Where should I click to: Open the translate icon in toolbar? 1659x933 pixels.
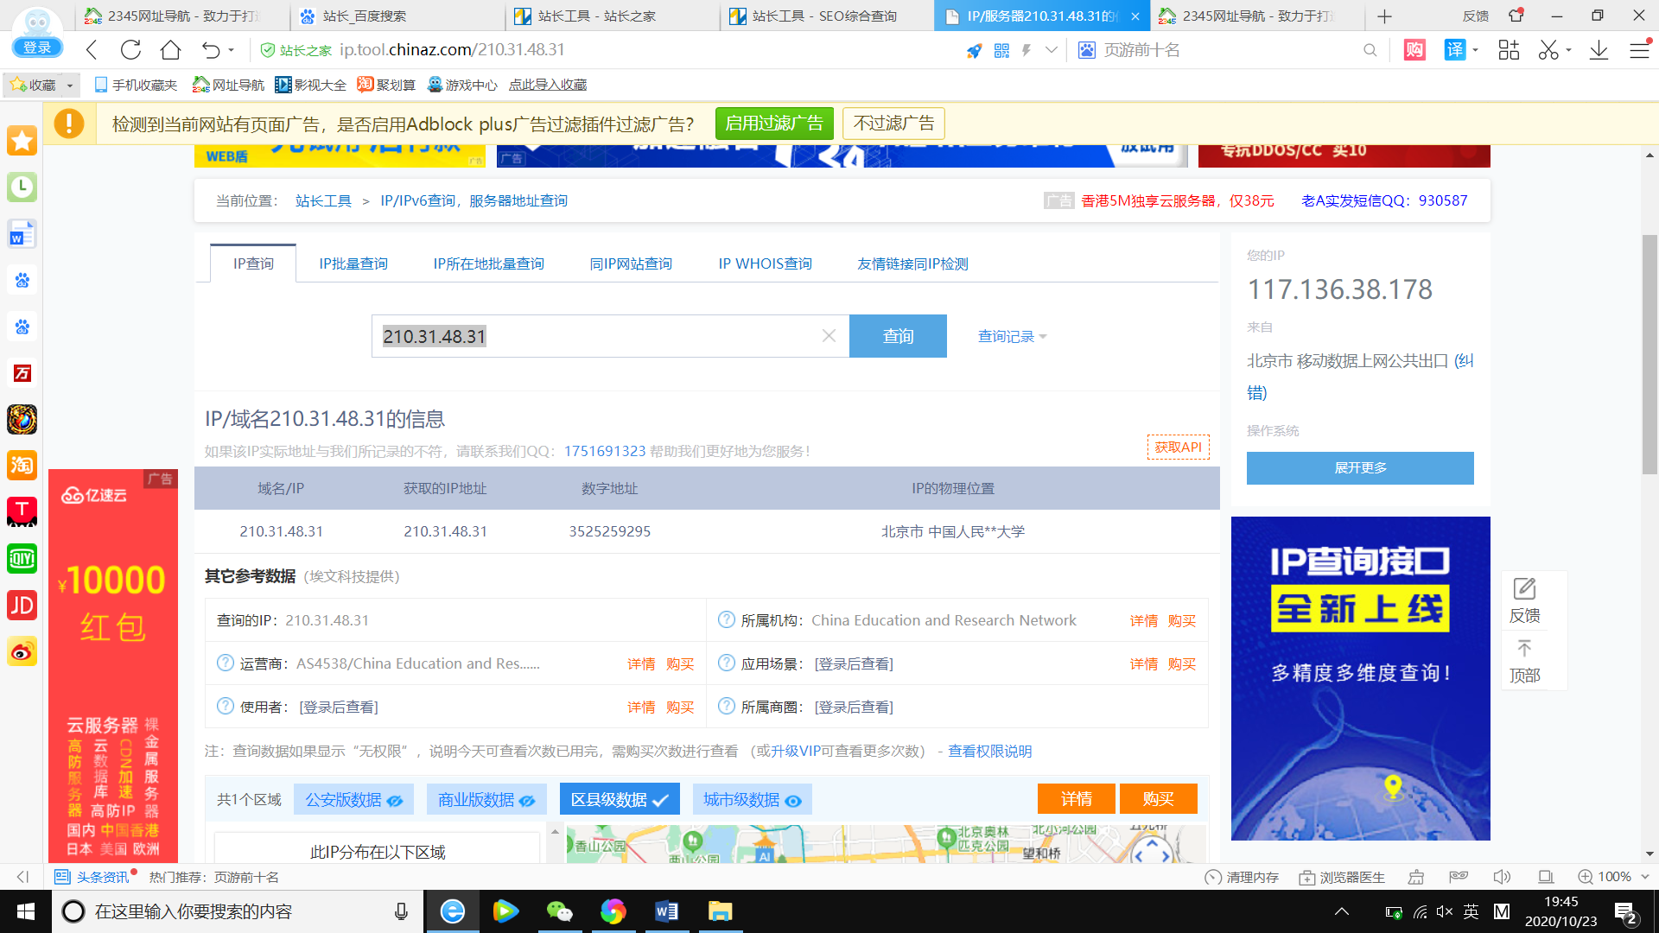tap(1455, 50)
